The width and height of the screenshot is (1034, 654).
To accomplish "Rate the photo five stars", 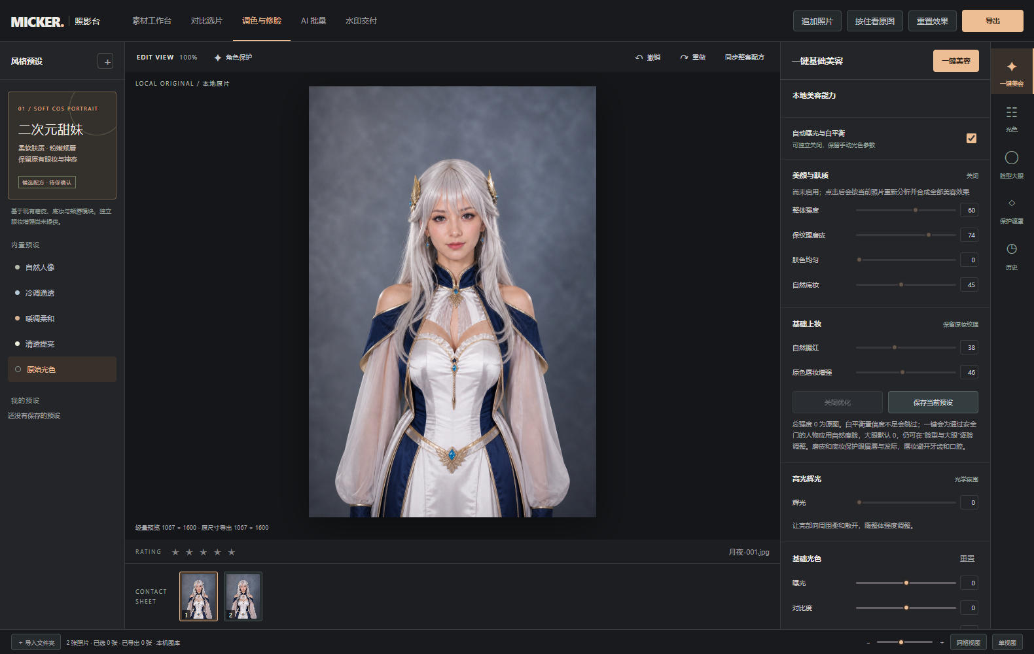I will pyautogui.click(x=232, y=552).
